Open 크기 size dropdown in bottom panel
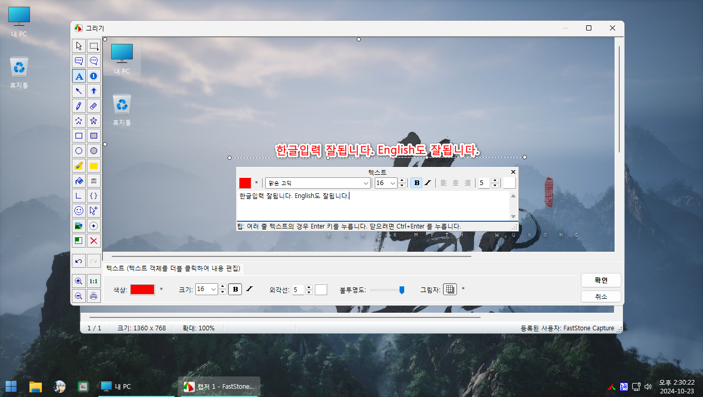The height and width of the screenshot is (397, 703). 213,289
